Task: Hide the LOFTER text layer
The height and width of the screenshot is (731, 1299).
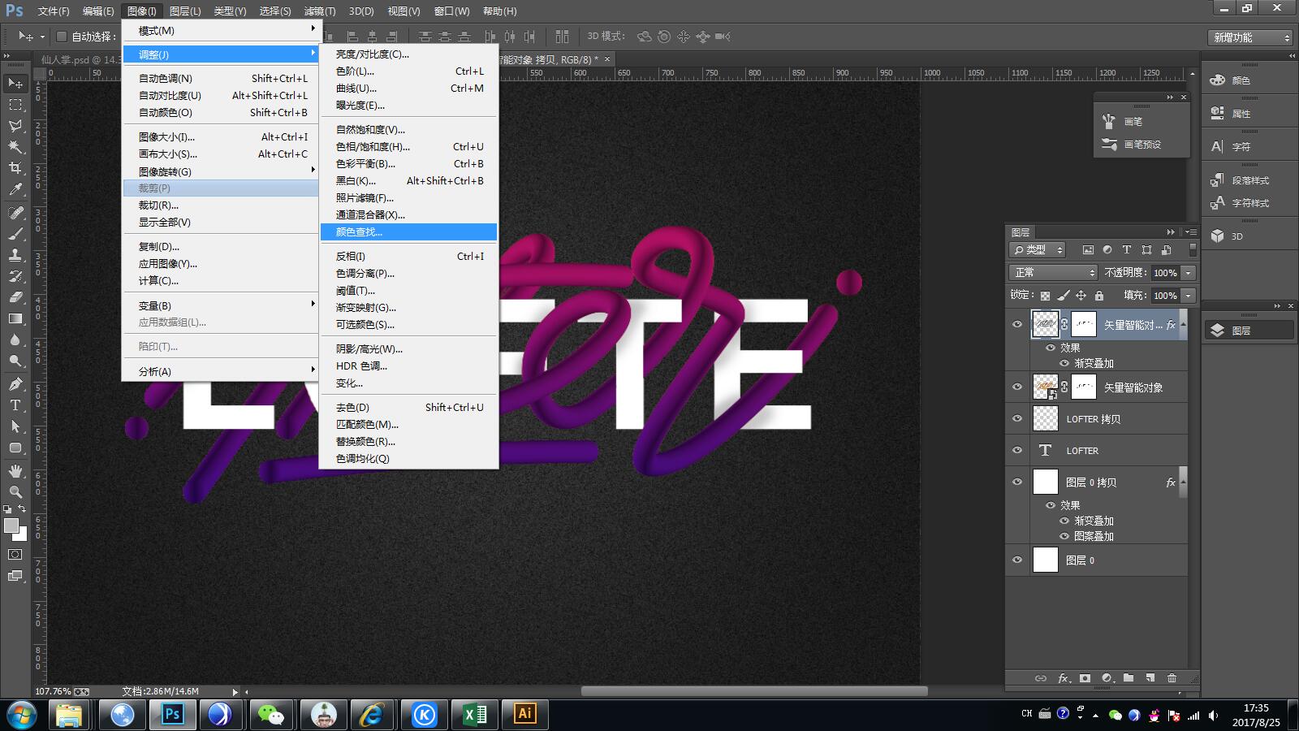Action: (x=1017, y=450)
